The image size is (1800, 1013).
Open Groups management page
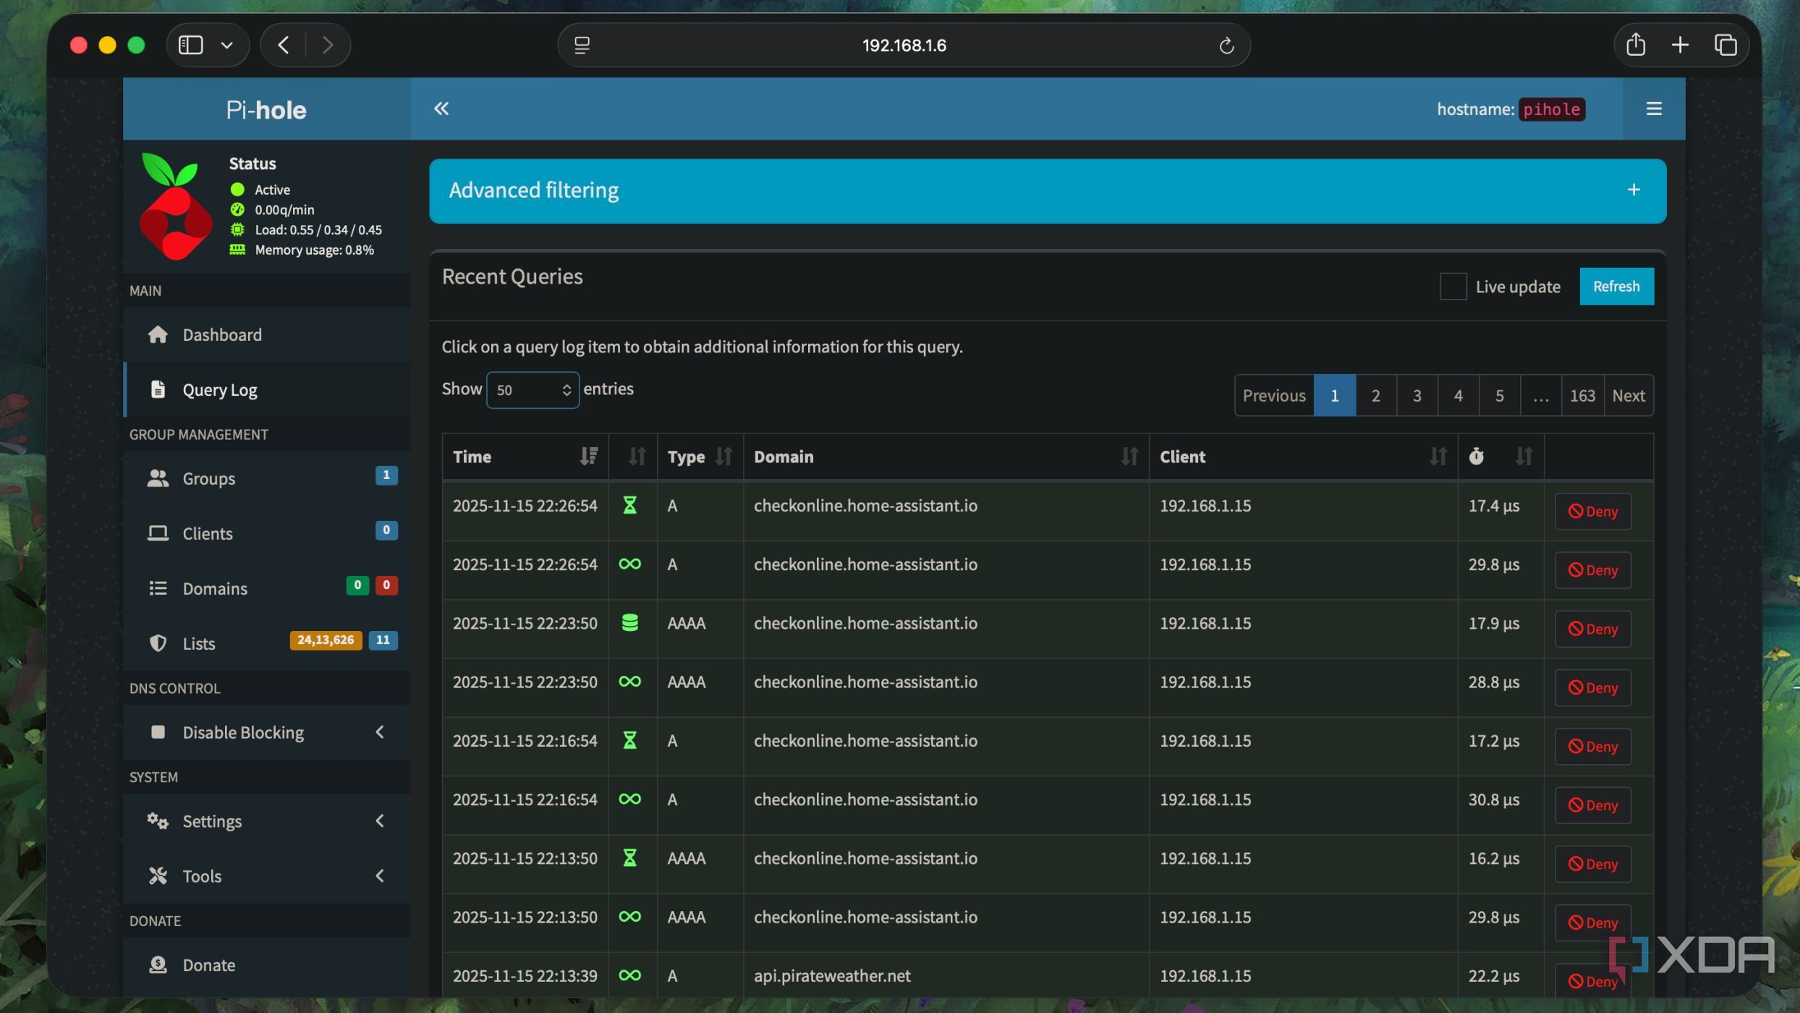(266, 478)
